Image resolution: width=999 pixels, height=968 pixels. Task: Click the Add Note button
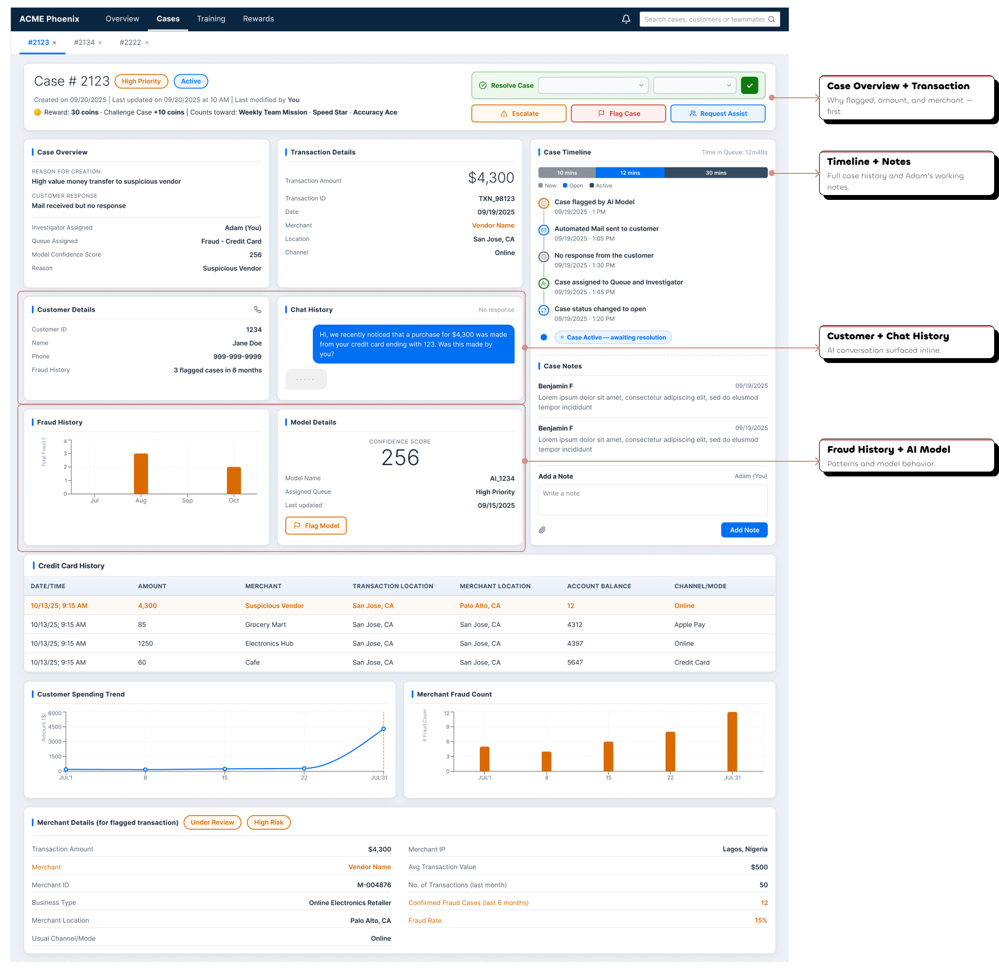tap(744, 530)
